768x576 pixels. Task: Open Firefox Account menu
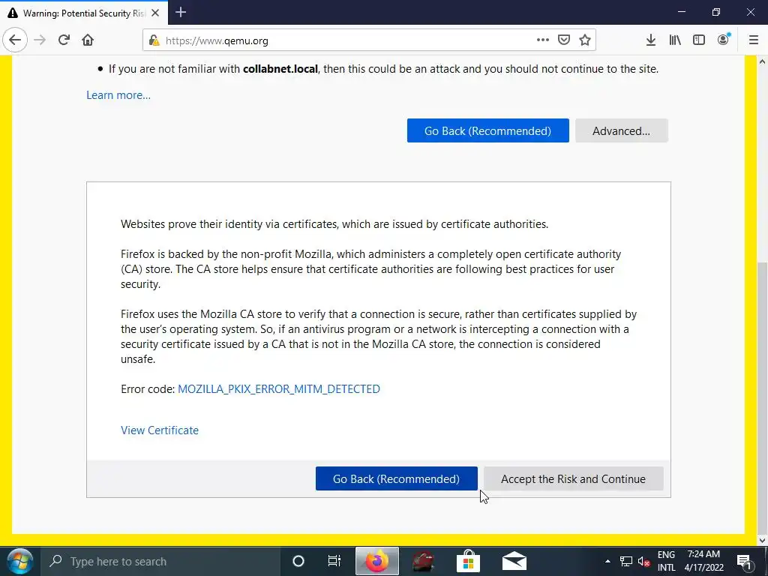click(724, 40)
